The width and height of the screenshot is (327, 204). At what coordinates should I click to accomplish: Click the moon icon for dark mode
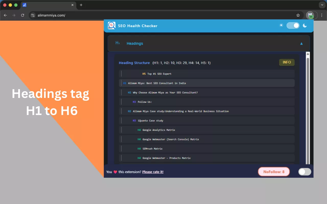pos(305,25)
